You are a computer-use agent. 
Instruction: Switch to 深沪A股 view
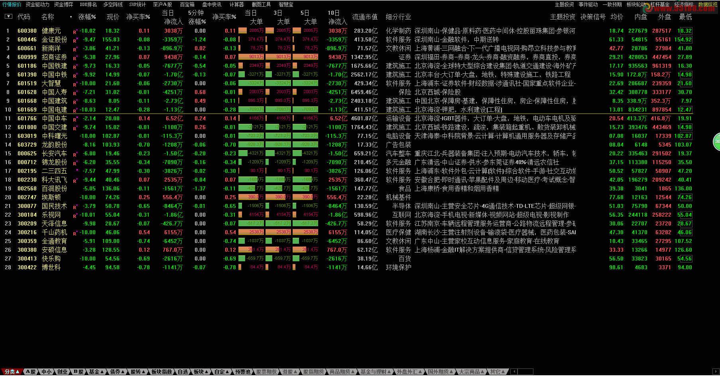(x=163, y=4)
